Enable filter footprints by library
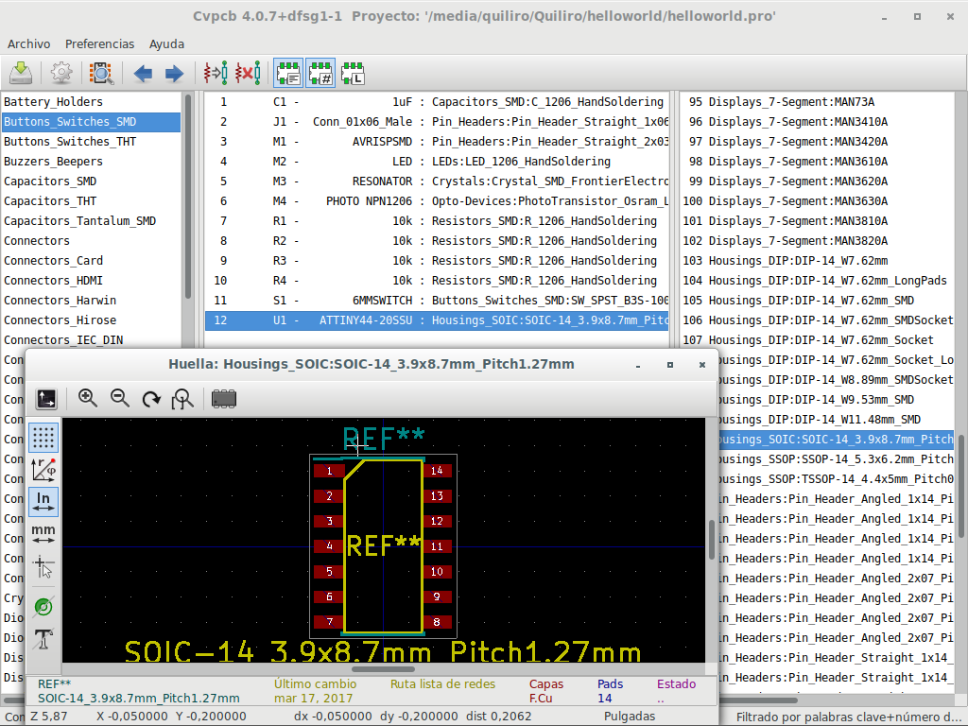The image size is (968, 726). click(x=353, y=73)
